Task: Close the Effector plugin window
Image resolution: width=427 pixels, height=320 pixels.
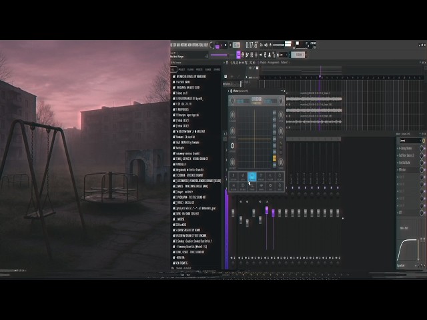Action: [284, 91]
